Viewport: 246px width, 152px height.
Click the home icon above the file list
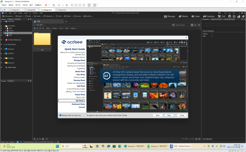pyautogui.click(x=35, y=28)
